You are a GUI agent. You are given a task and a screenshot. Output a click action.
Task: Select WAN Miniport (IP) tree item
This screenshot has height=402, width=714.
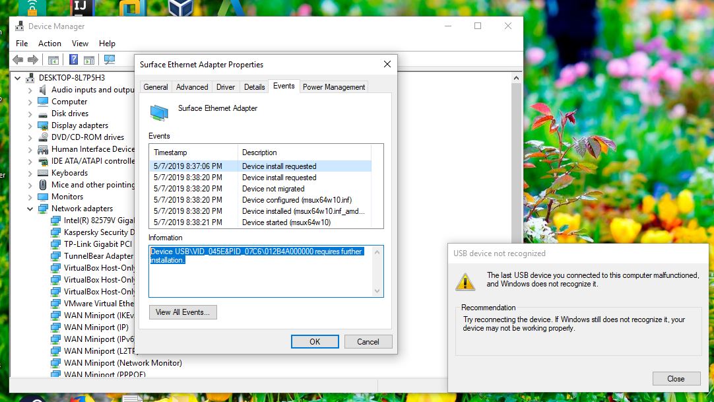click(x=96, y=327)
